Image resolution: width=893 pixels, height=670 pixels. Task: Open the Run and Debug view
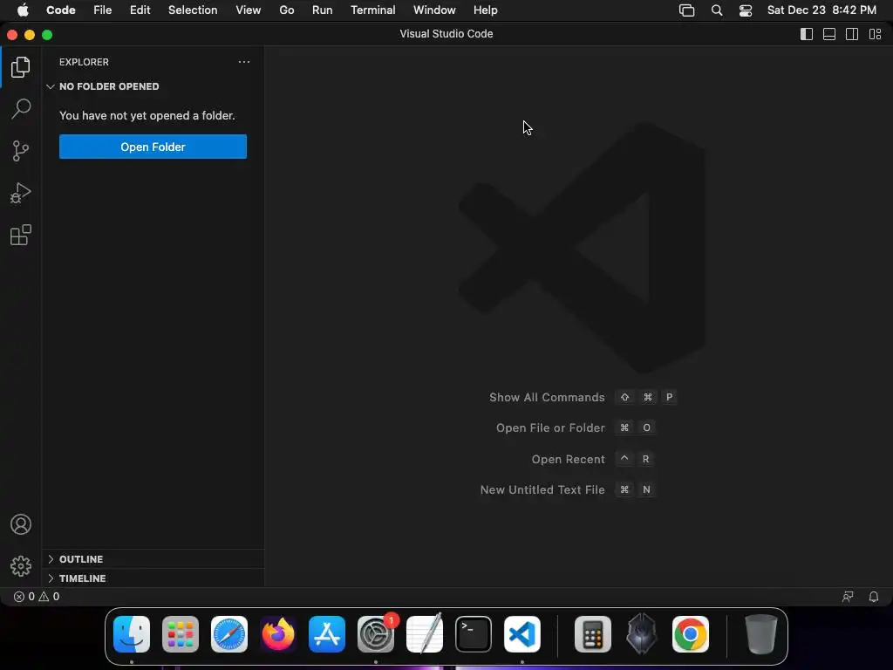coord(21,193)
